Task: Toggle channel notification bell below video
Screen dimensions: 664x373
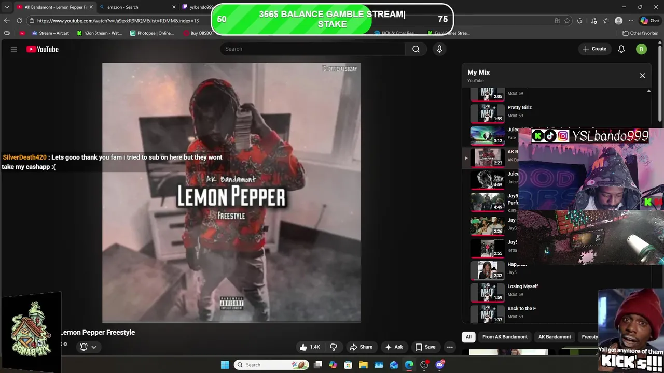Action: pos(84,347)
